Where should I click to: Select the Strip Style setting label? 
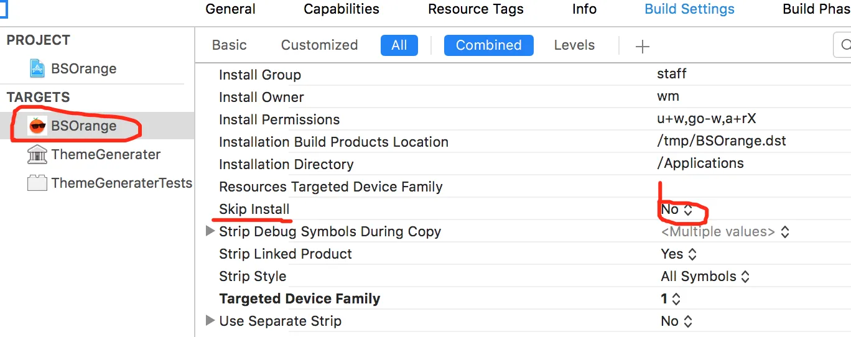(x=253, y=277)
